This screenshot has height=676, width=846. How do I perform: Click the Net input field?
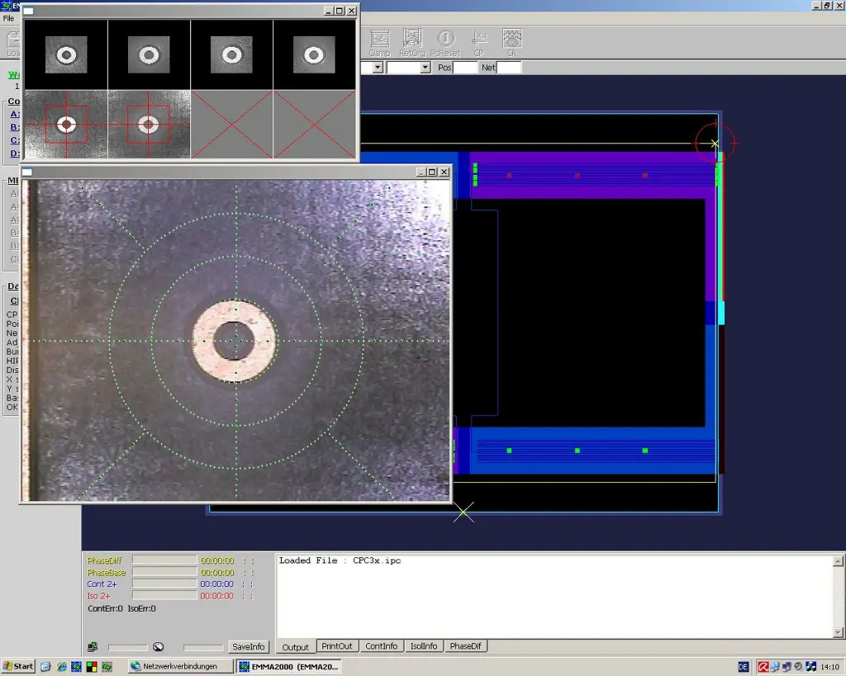509,68
